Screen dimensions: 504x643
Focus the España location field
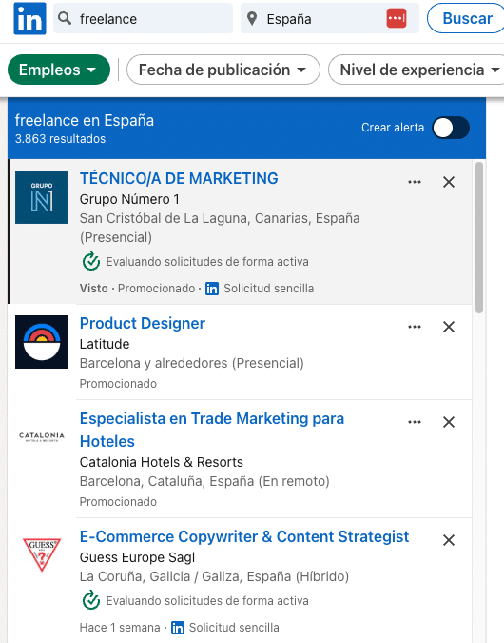click(x=330, y=18)
